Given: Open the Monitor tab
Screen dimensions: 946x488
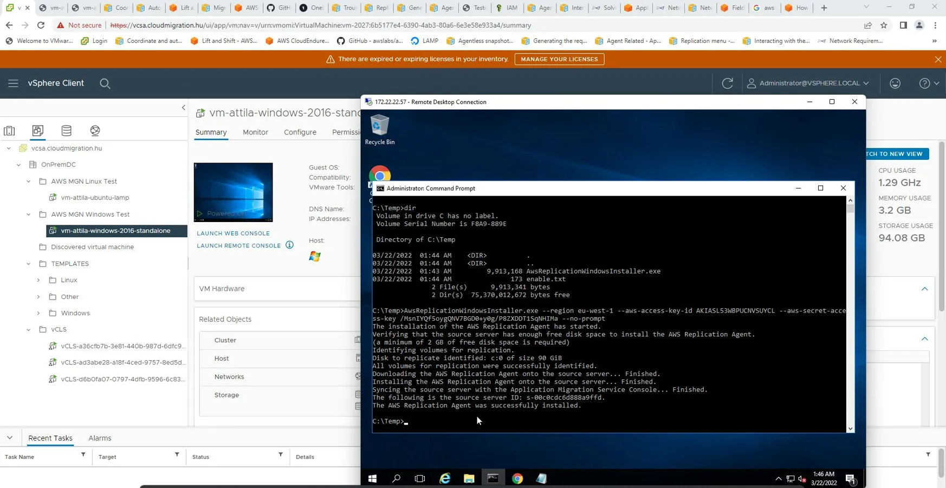Looking at the screenshot, I should 255,132.
